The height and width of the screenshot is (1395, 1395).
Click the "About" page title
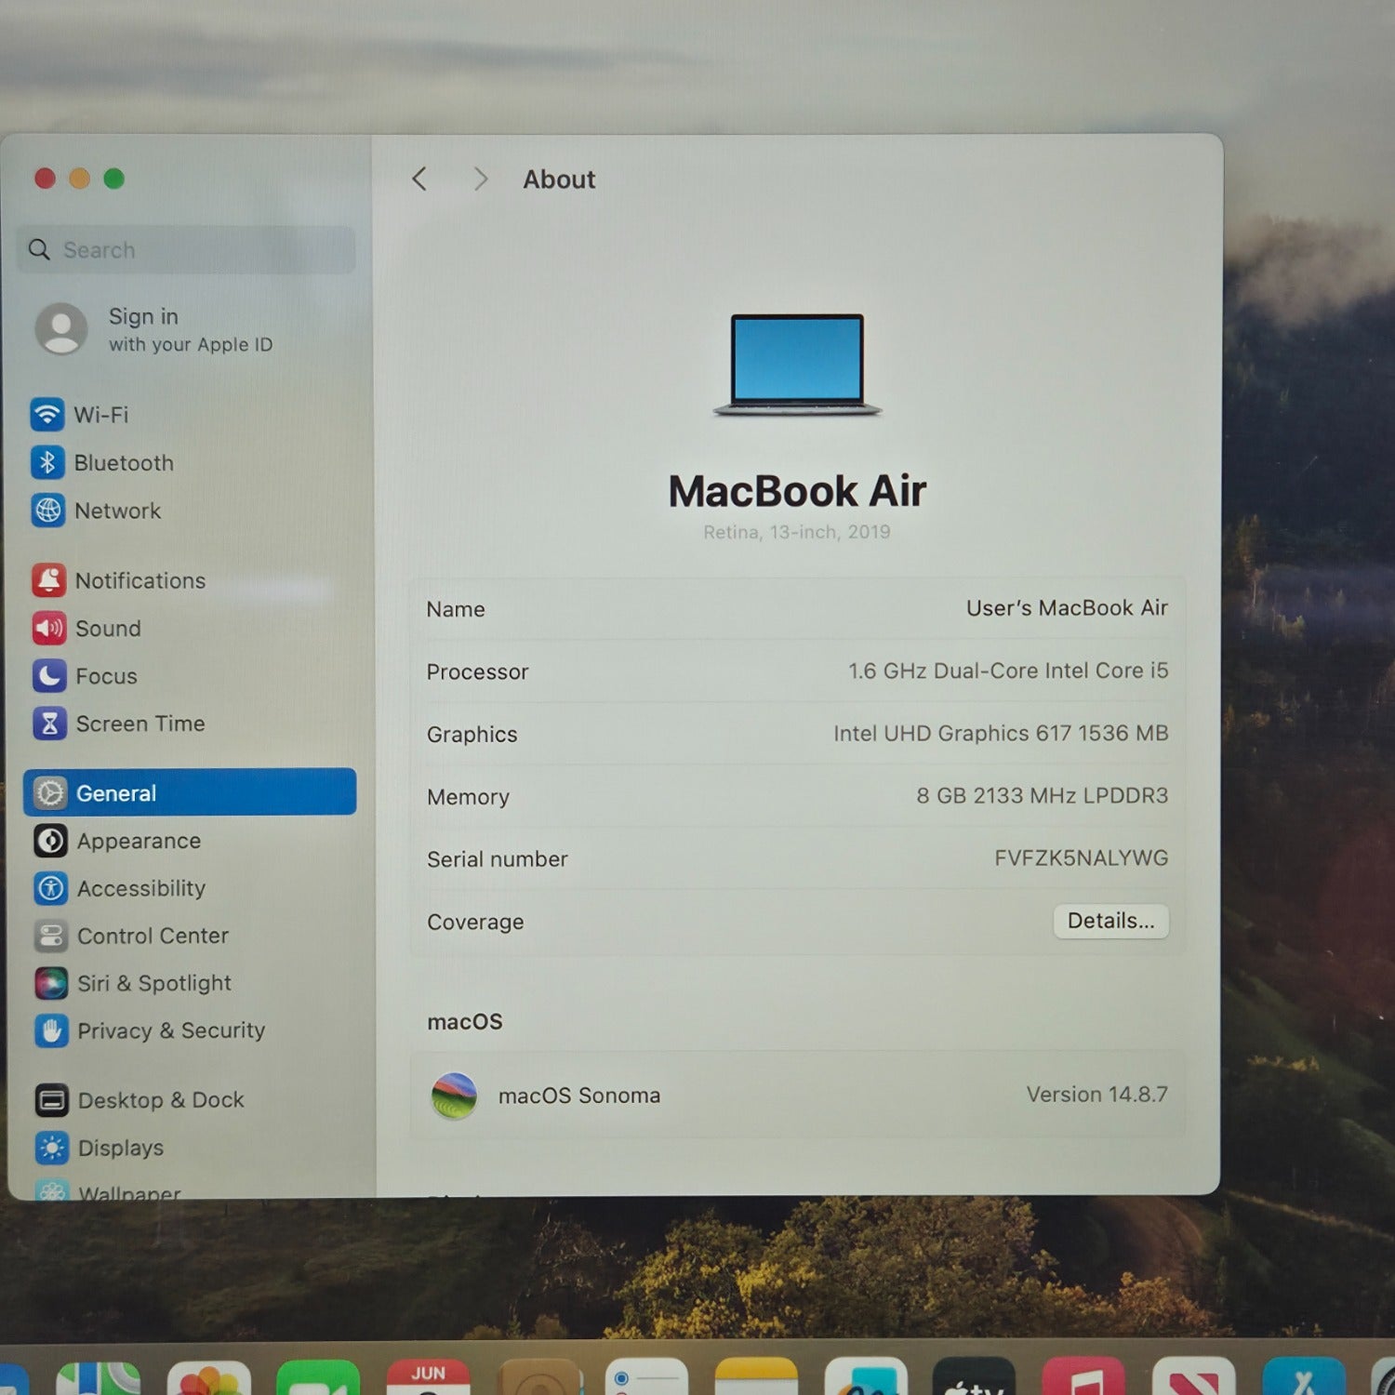[x=559, y=179]
